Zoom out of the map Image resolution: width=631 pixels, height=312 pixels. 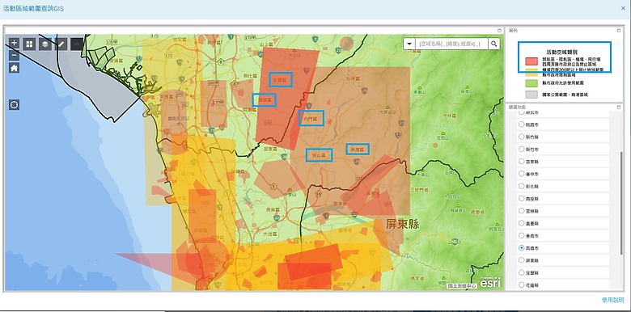pyautogui.click(x=14, y=56)
